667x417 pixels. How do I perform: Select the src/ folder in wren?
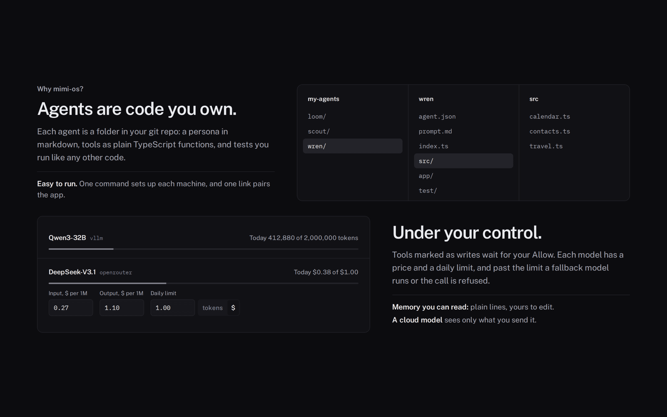pyautogui.click(x=463, y=161)
